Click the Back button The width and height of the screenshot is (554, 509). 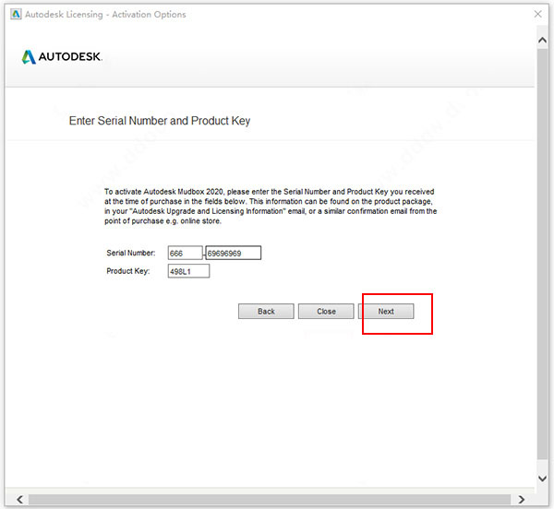[x=266, y=311]
